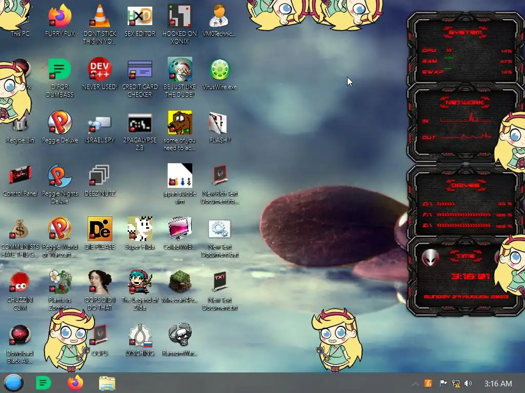
Task: Open the DEEZ NUTZ icon
Action: (x=99, y=175)
